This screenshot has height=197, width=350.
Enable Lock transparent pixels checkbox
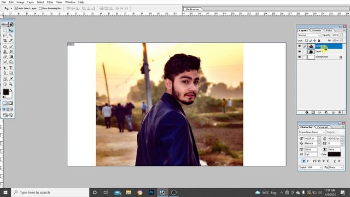(306, 40)
